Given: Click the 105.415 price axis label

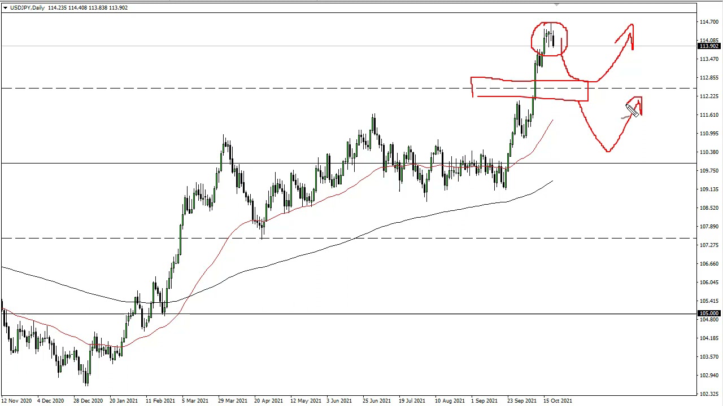Looking at the screenshot, I should click(709, 301).
